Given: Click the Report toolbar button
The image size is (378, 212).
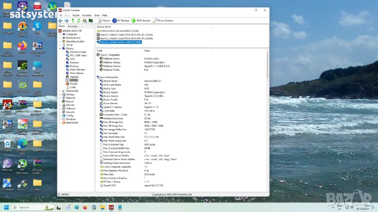Looking at the screenshot, I should [x=104, y=21].
